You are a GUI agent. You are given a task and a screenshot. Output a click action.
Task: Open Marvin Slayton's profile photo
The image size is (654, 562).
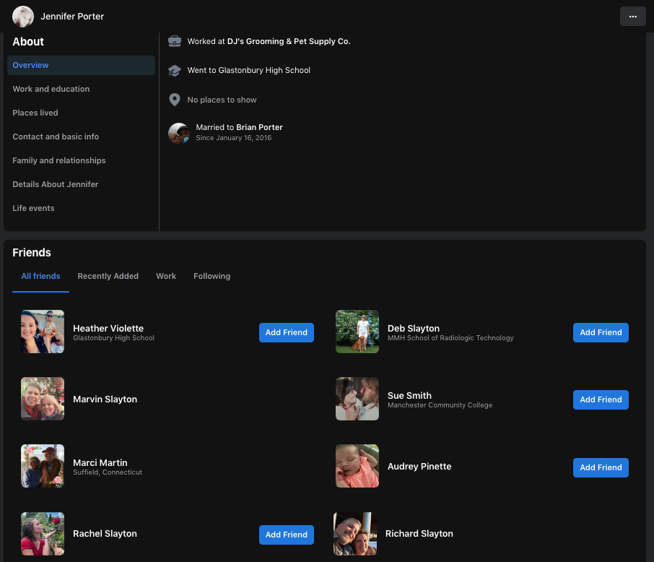[43, 399]
